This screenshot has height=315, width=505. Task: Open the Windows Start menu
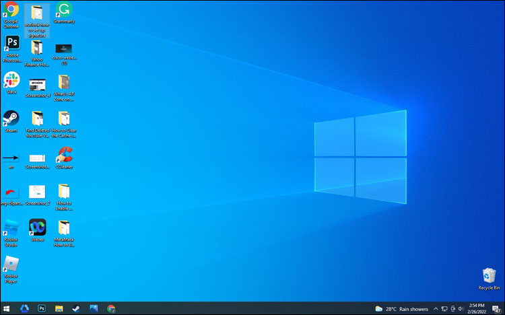[x=7, y=308]
